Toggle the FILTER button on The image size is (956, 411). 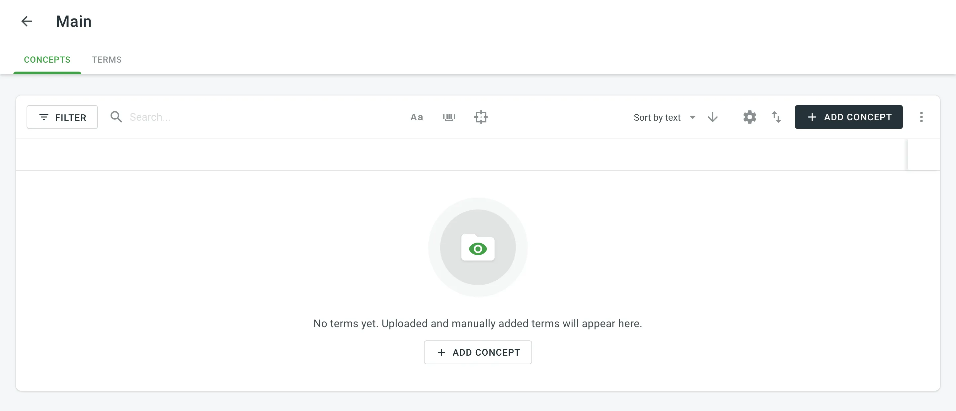coord(62,117)
